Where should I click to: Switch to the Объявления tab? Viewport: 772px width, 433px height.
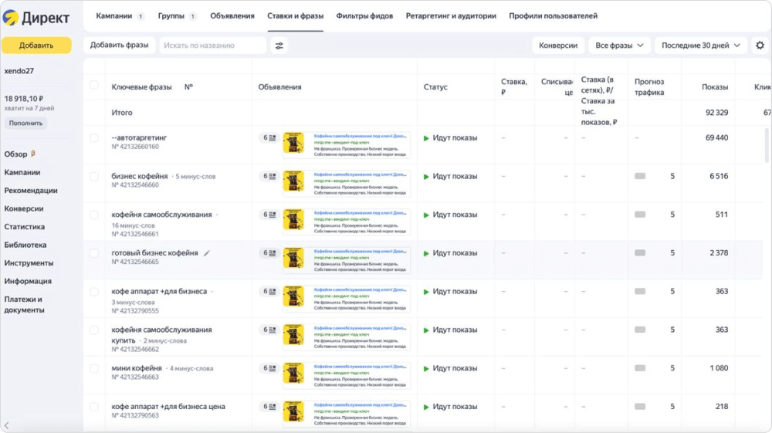(232, 16)
